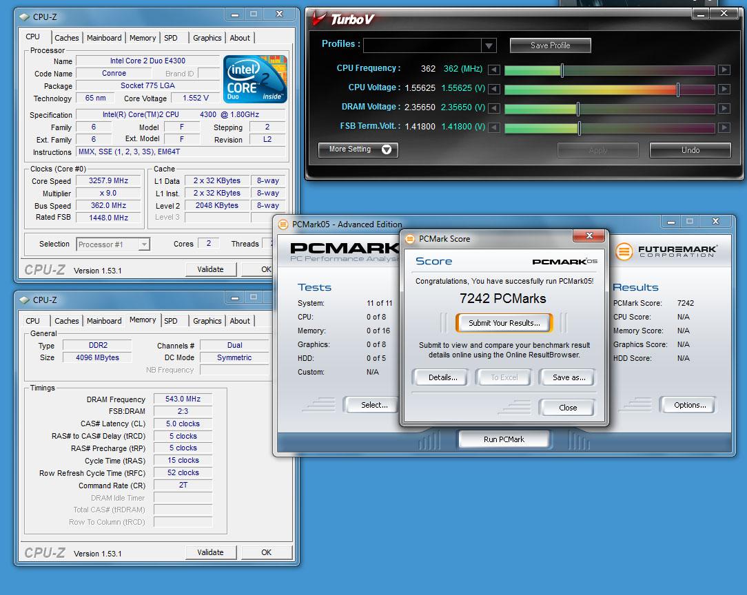
Task: Click the CPU Voltage value 1.55625 (V)
Action: tap(463, 88)
